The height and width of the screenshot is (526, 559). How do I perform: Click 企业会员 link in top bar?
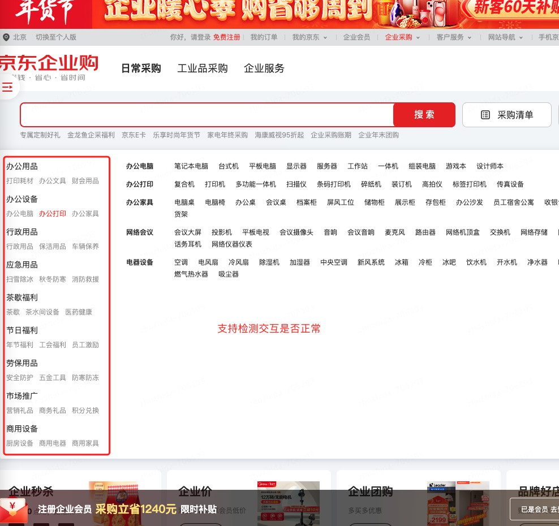(356, 37)
